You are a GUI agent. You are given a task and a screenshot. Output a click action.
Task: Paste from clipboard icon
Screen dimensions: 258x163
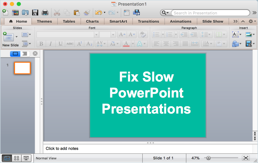pos(77,12)
